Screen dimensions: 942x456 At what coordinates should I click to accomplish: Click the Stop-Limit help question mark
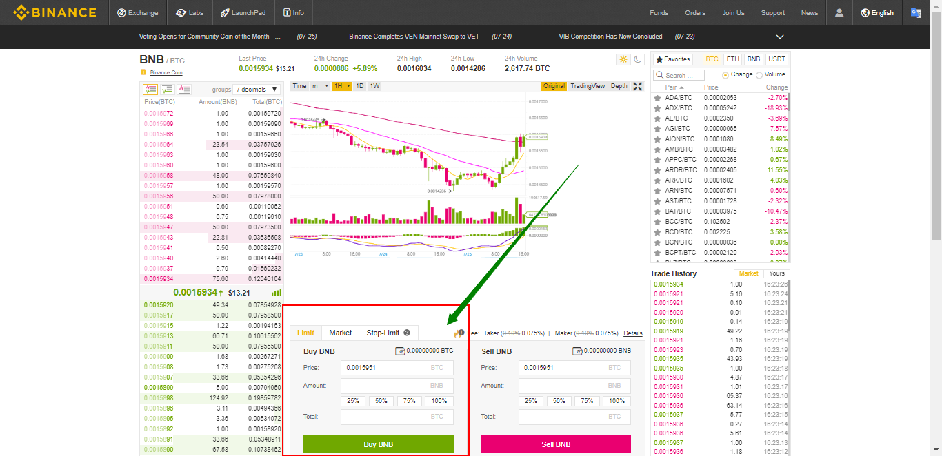click(407, 333)
